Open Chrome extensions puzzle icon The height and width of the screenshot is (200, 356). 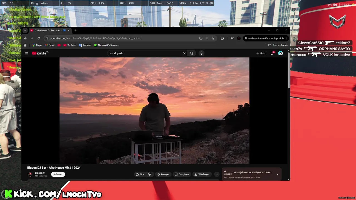pos(222,38)
